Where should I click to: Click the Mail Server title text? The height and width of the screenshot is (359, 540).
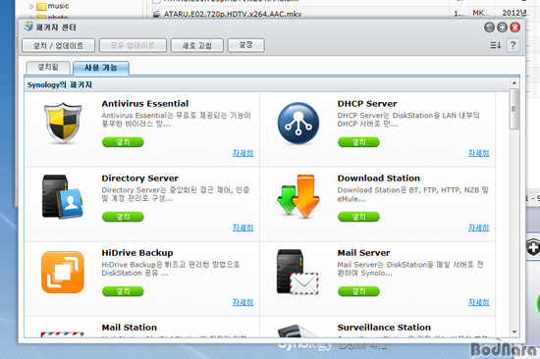[x=363, y=253]
